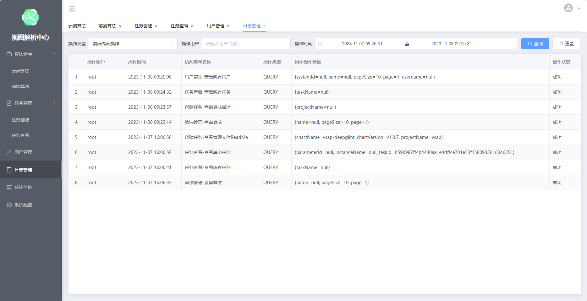Collapse the 算法仓库 sidebar group
This screenshot has width=587, height=301.
point(54,54)
